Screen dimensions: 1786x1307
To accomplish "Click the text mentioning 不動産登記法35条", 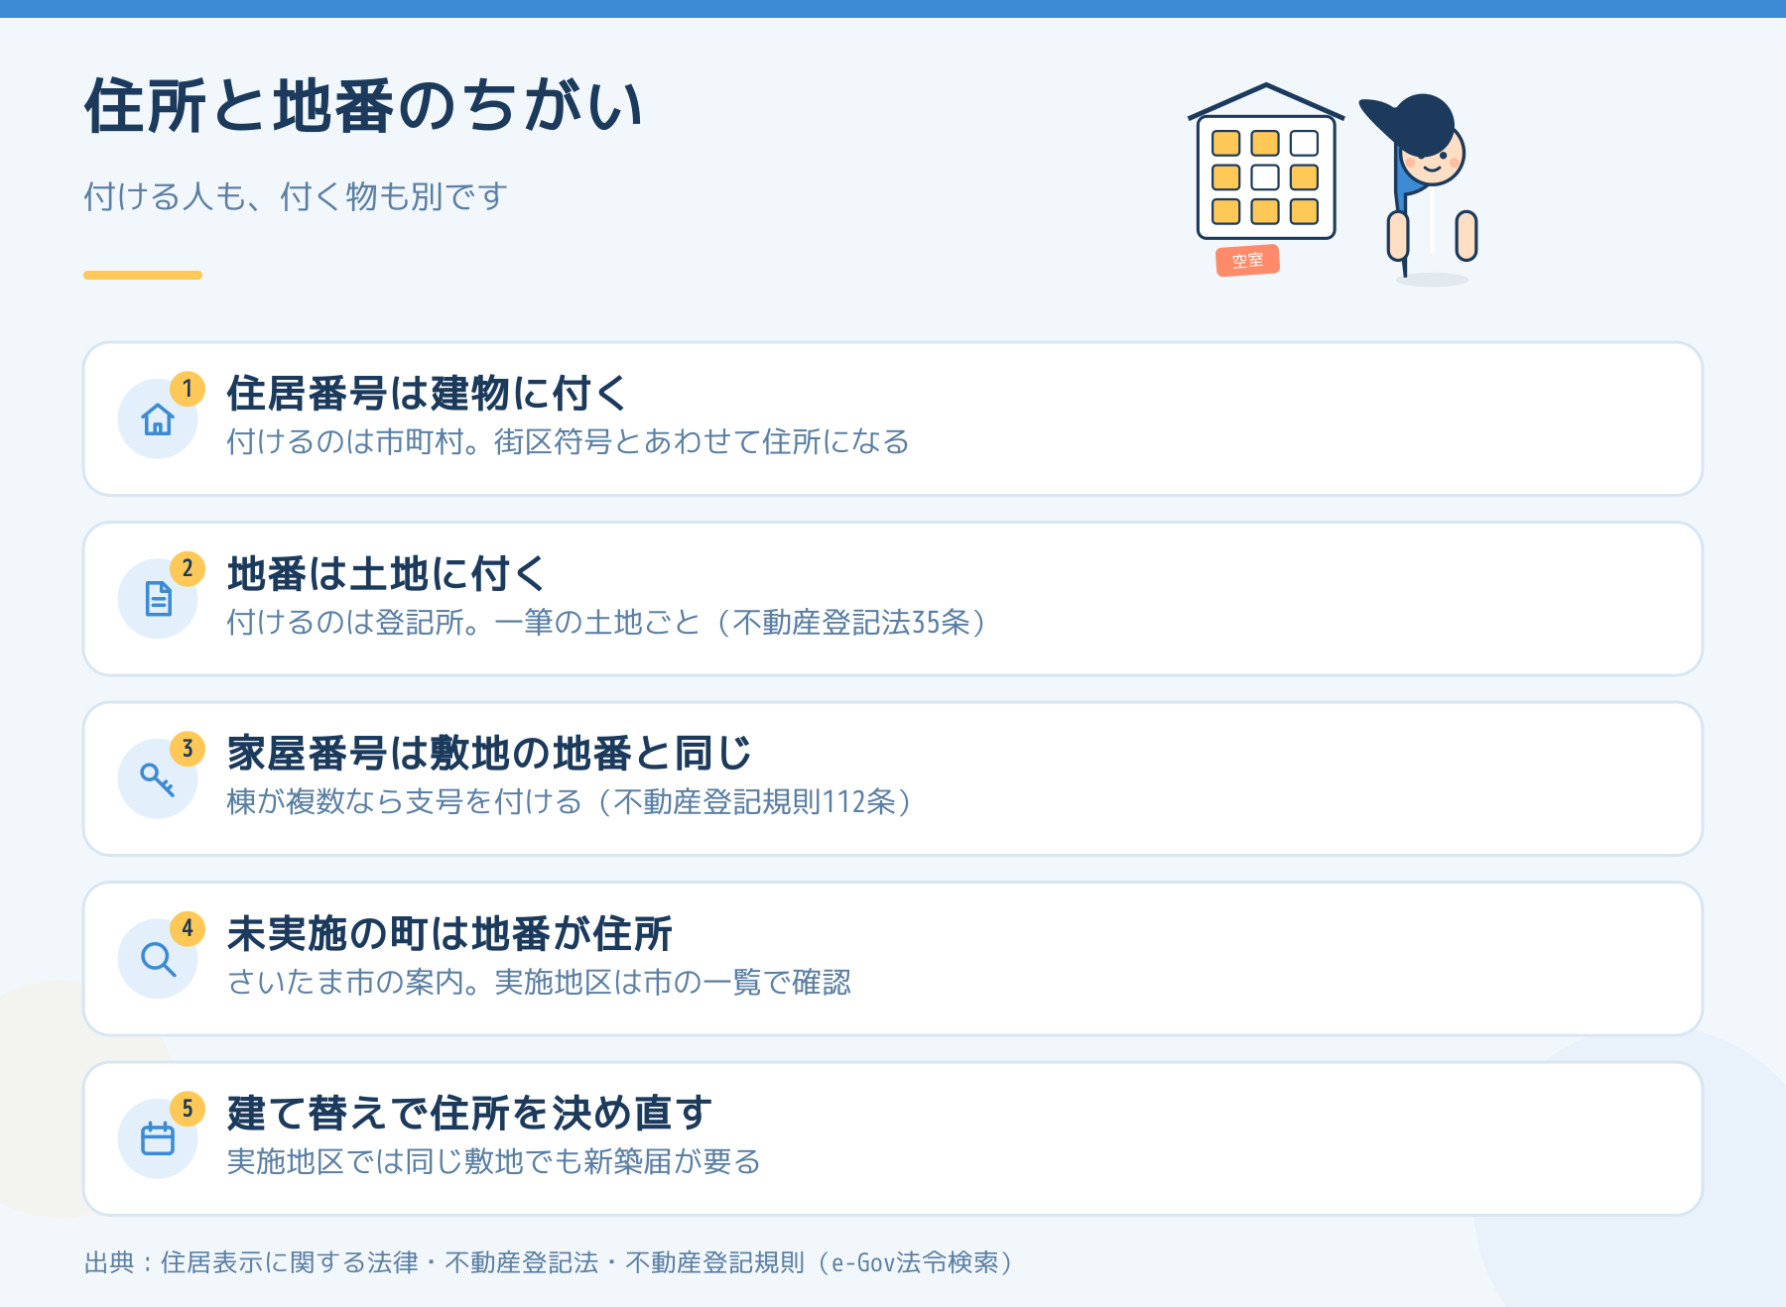I will [607, 622].
